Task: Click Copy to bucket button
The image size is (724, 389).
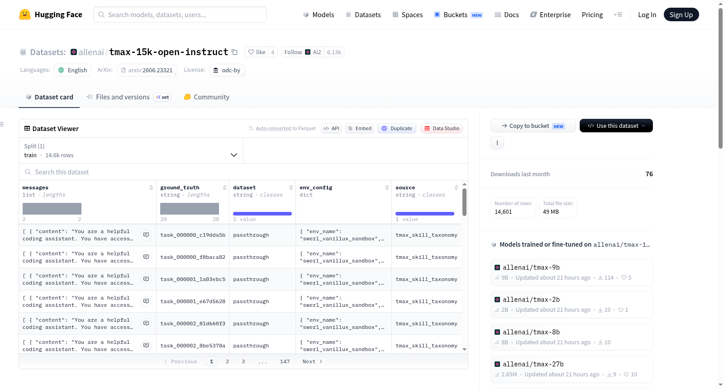Action: [x=533, y=126]
